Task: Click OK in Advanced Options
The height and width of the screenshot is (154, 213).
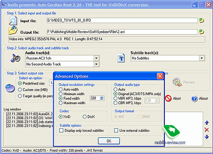Action: (x=109, y=141)
